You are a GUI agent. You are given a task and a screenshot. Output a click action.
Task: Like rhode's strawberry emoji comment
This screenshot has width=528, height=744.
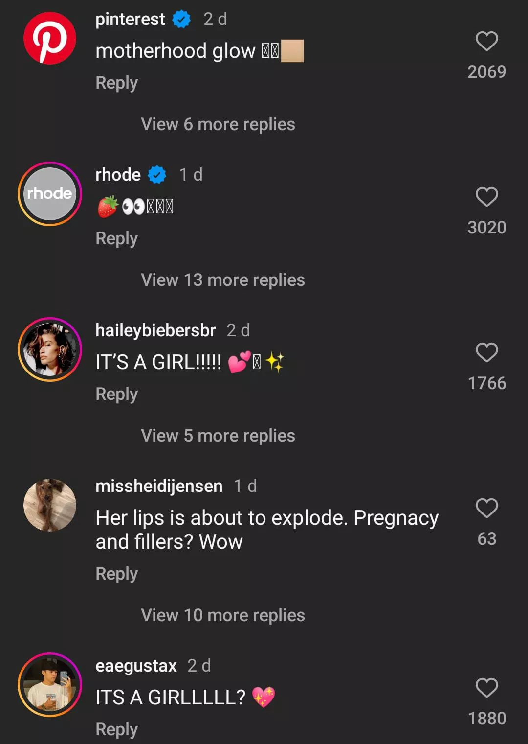[x=486, y=197]
